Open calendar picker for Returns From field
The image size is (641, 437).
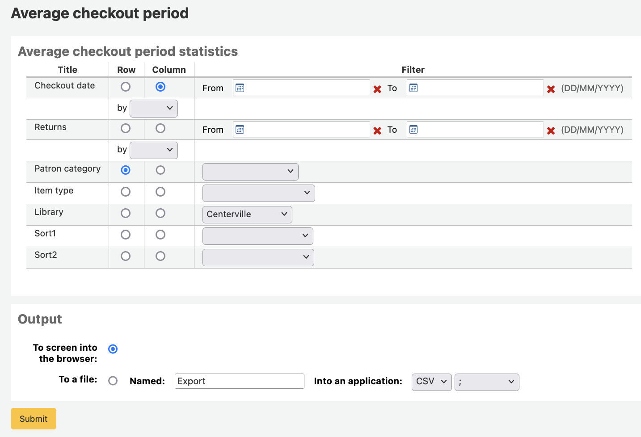tap(240, 130)
